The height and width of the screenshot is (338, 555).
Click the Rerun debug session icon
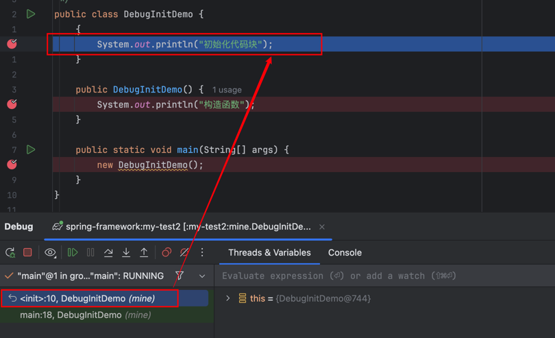click(10, 253)
